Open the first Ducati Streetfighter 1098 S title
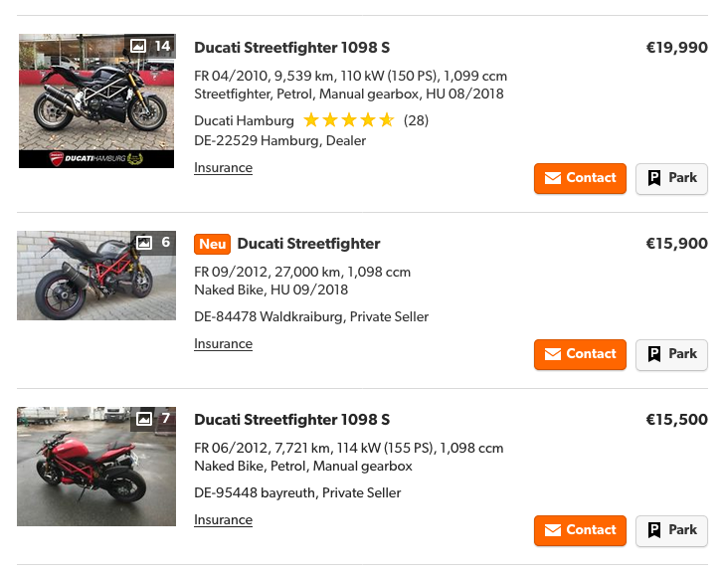 pyautogui.click(x=291, y=48)
